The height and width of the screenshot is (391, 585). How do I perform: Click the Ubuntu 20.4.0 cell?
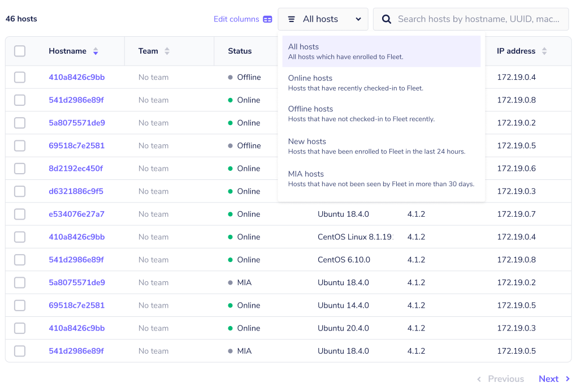pos(343,328)
